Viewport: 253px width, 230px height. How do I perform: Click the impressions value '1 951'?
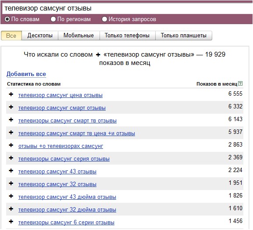pos(235,183)
